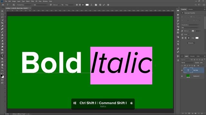The width and height of the screenshot is (206, 115).
Task: Open the Glyphs panel icon in dock
Action: coord(178,60)
